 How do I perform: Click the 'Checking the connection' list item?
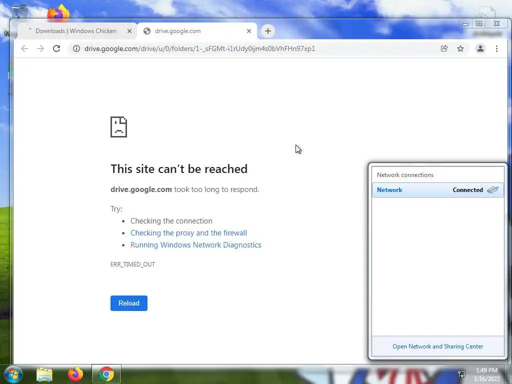(x=171, y=221)
